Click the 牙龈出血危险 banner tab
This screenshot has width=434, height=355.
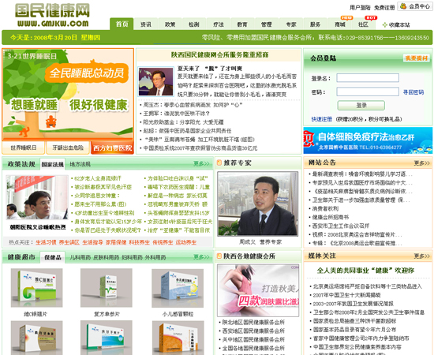click(x=68, y=148)
